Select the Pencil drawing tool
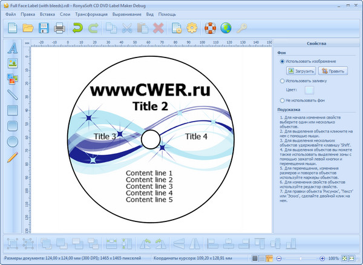The image size is (363, 265). 12,157
